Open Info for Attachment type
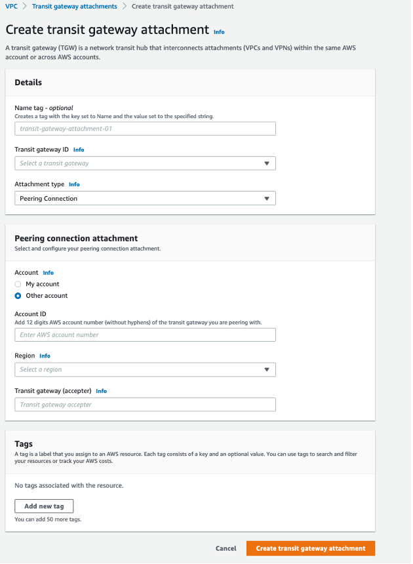 coord(74,184)
